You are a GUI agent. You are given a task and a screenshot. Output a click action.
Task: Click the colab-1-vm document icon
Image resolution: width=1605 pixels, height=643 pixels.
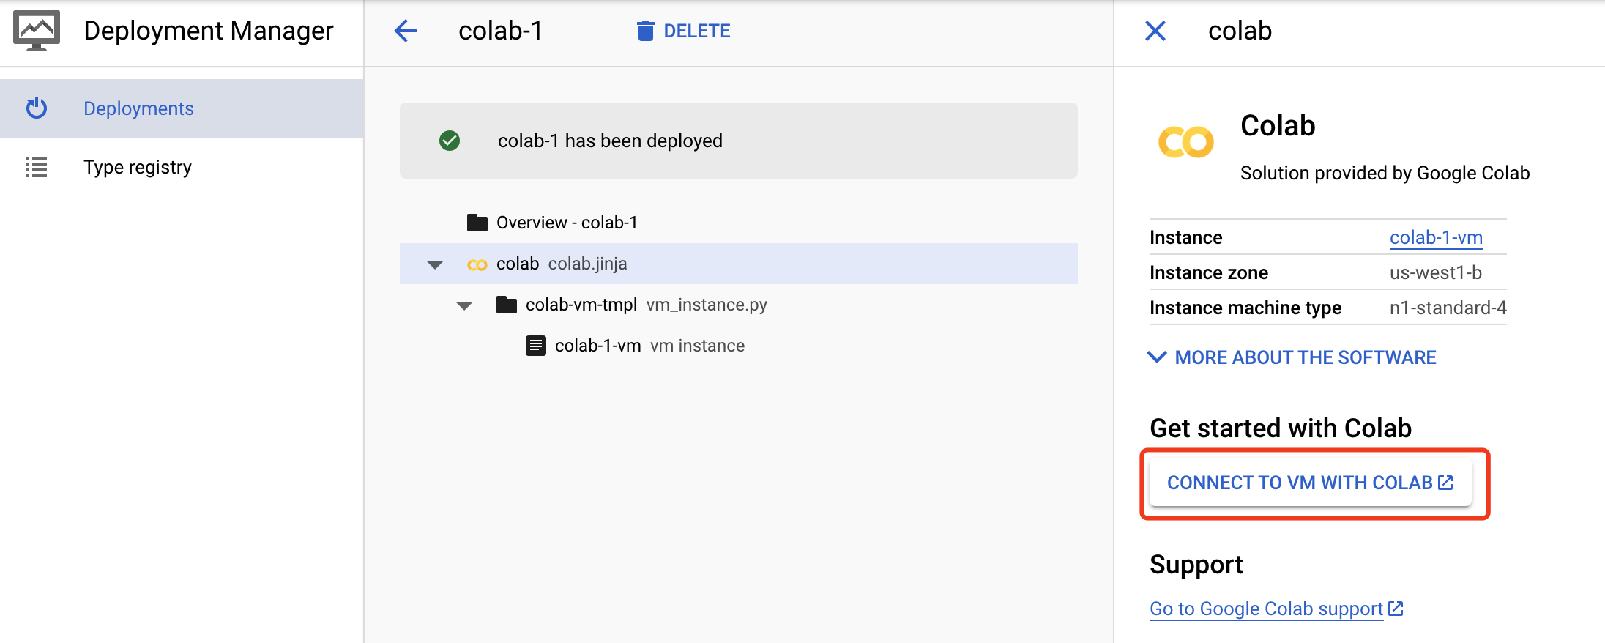click(x=536, y=346)
